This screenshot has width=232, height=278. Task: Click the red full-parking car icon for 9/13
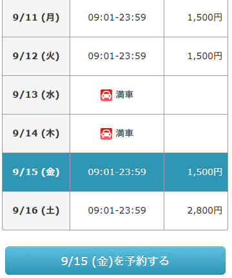click(106, 95)
